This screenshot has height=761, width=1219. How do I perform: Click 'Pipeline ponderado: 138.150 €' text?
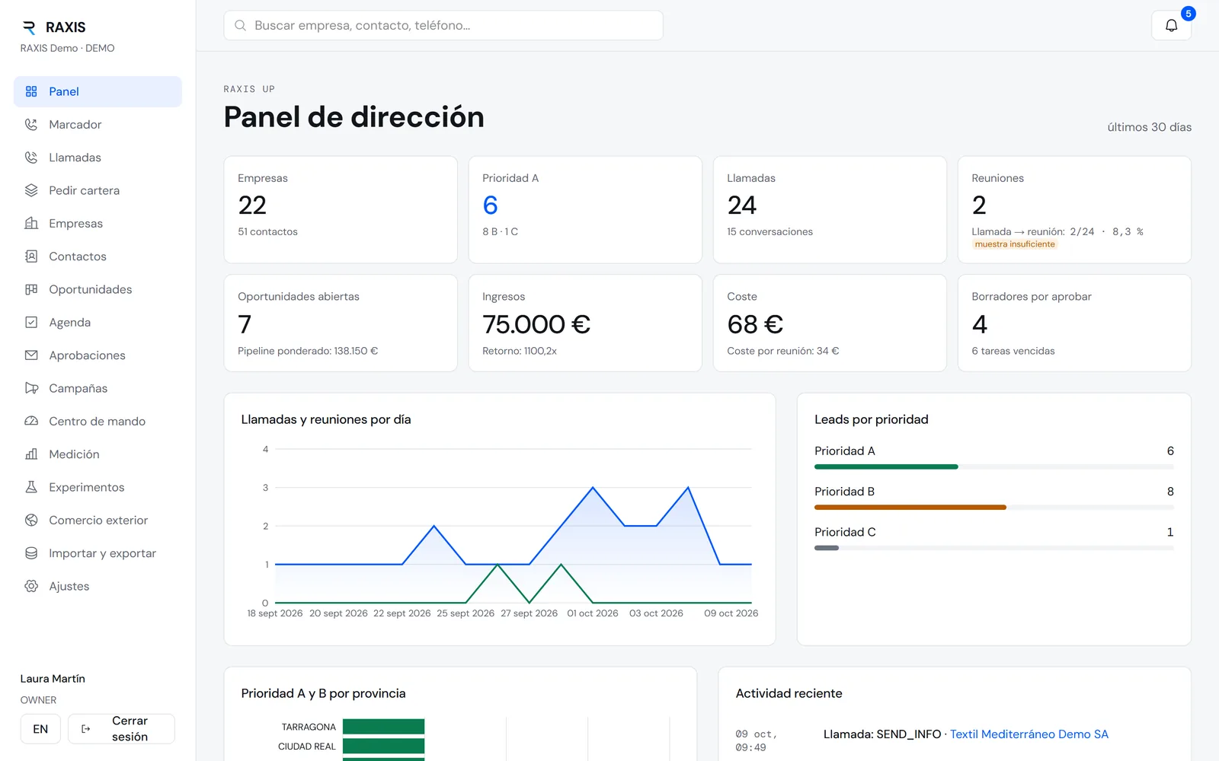tap(308, 351)
